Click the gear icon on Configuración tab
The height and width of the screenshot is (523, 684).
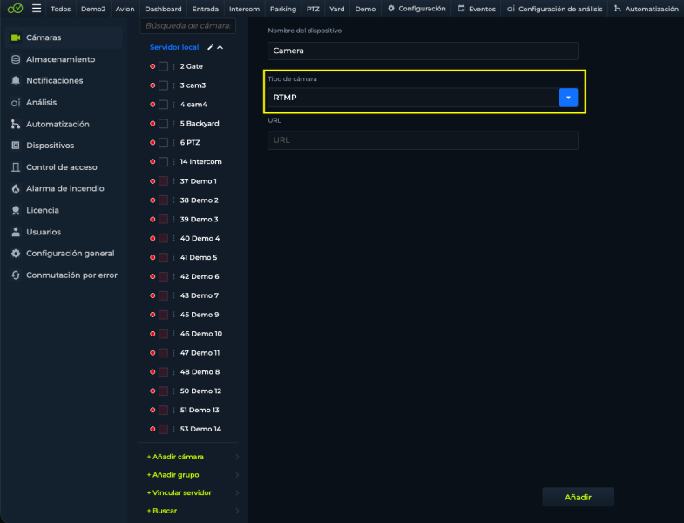(x=391, y=9)
